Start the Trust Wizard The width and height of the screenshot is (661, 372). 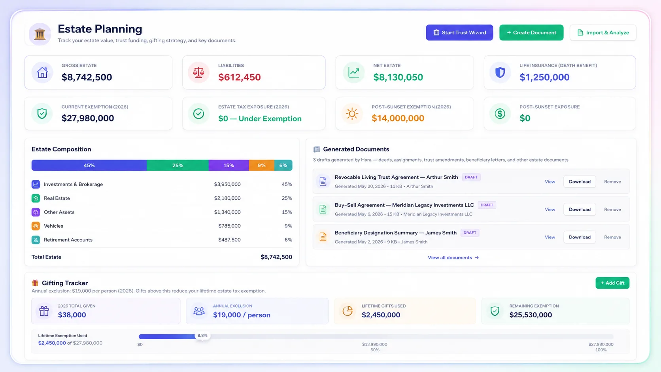tap(459, 32)
